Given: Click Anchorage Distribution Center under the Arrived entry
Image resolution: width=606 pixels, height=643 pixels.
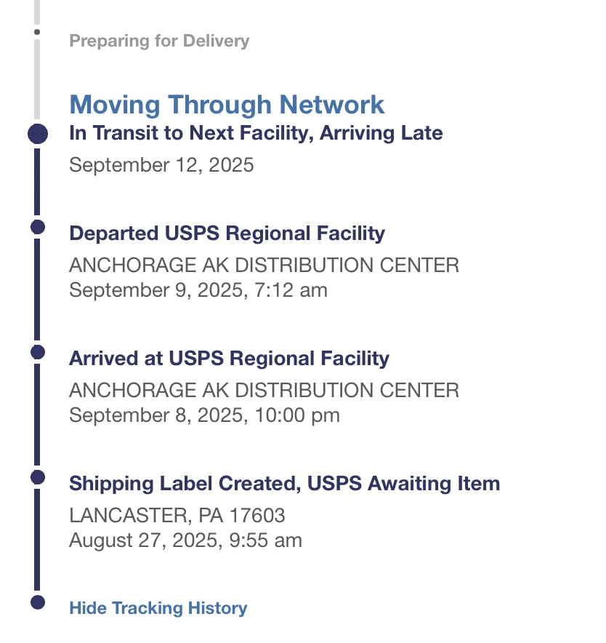Looking at the screenshot, I should (264, 390).
